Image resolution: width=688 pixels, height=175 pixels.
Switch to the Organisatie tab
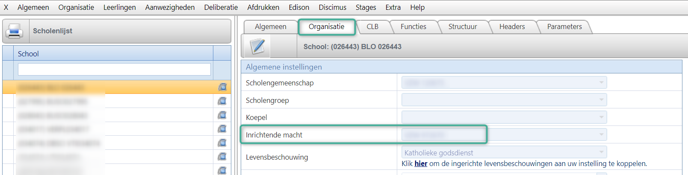pos(327,26)
